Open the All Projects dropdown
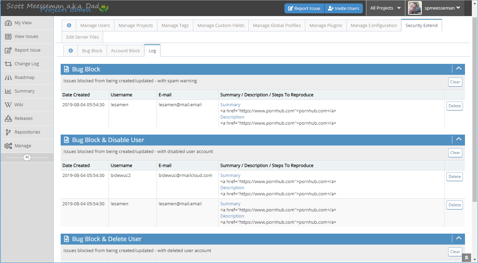The width and height of the screenshot is (478, 263). tap(385, 8)
